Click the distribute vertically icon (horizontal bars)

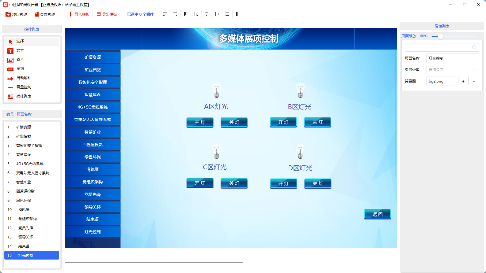227,14
